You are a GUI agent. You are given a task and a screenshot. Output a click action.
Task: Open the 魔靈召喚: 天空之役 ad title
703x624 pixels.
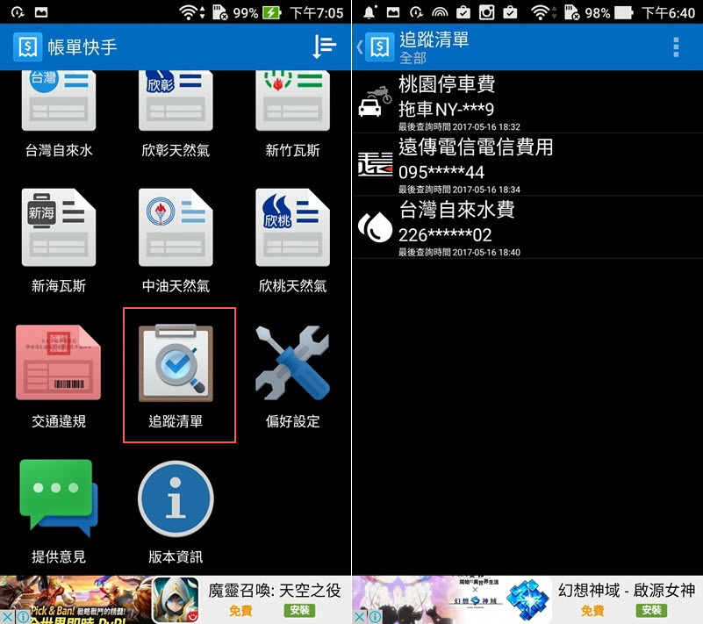[x=275, y=591]
